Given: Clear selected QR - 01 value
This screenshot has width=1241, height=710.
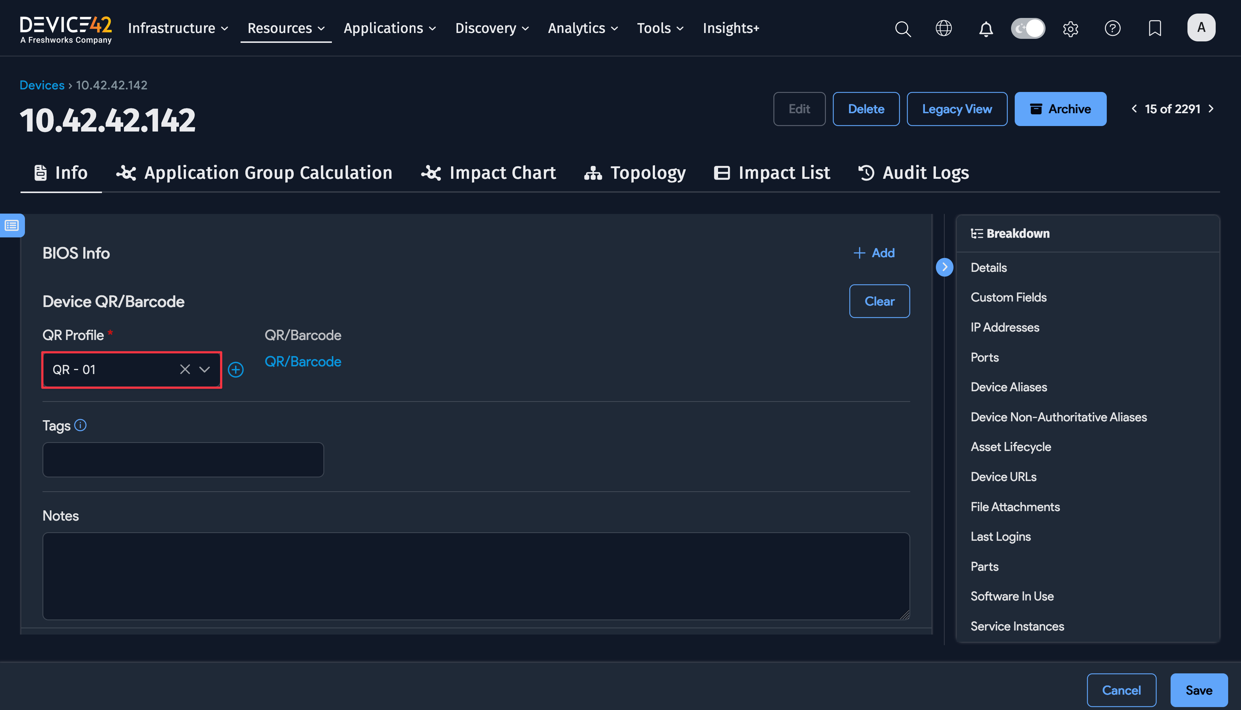Looking at the screenshot, I should (185, 370).
